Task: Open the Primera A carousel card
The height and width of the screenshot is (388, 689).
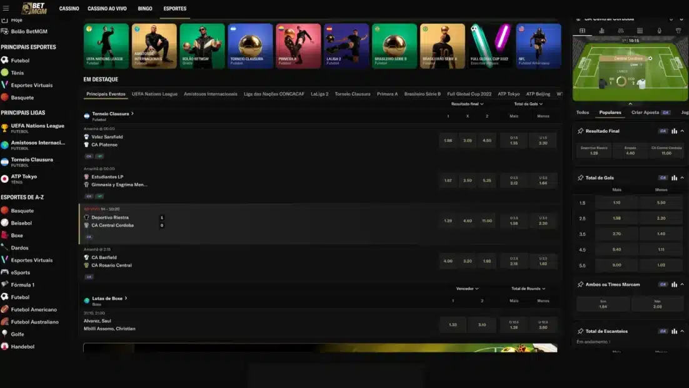Action: coord(298,46)
